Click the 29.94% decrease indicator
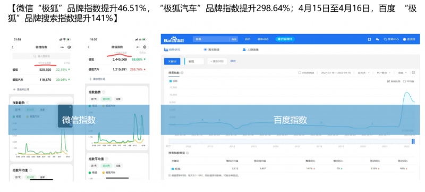 [63, 80]
